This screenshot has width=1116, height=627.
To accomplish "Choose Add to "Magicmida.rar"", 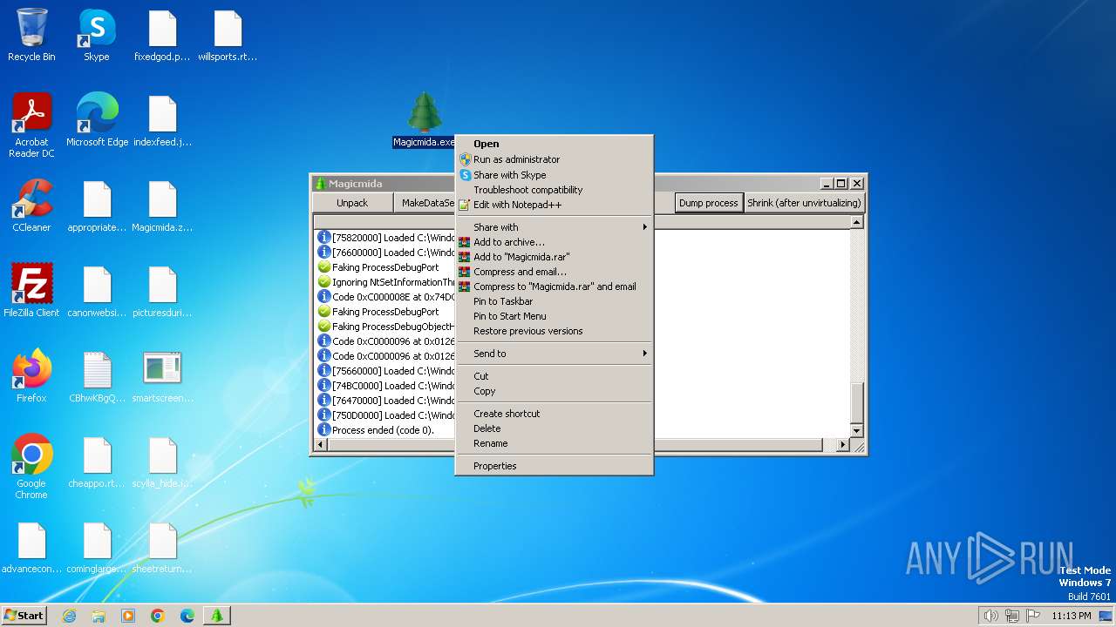I will pyautogui.click(x=555, y=257).
